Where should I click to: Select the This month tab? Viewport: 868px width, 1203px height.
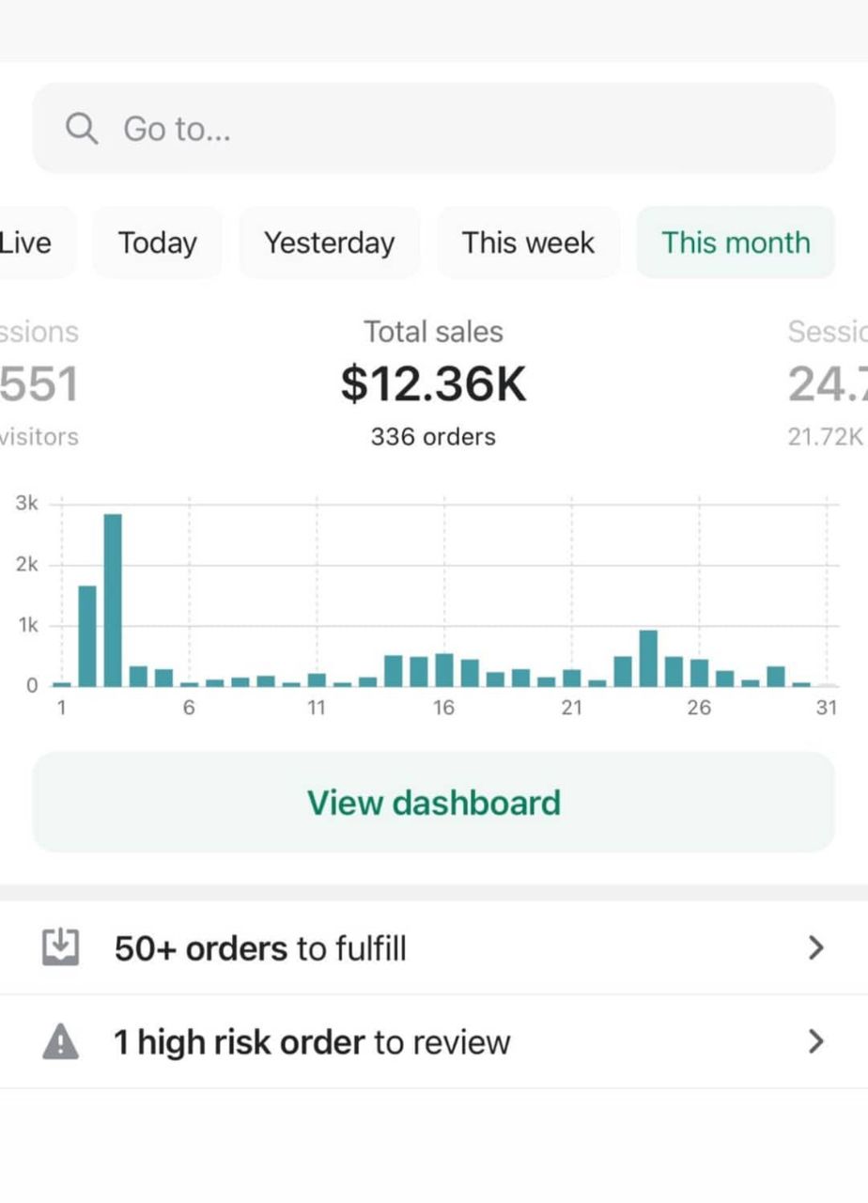pyautogui.click(x=736, y=242)
